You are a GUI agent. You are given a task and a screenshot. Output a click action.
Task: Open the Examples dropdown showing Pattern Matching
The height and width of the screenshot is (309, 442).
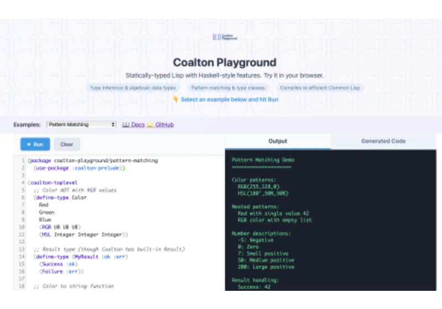81,124
